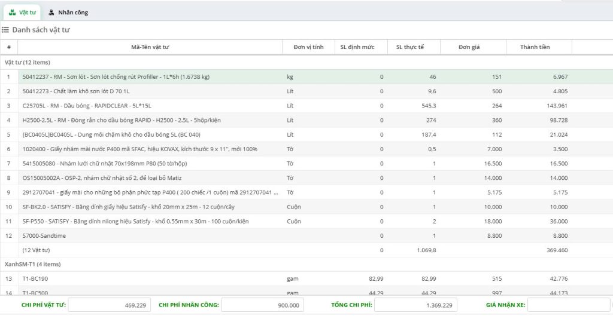The width and height of the screenshot is (613, 331).
Task: Select row 50412273 - Chất làm khô sơn lót
Action: (306, 91)
